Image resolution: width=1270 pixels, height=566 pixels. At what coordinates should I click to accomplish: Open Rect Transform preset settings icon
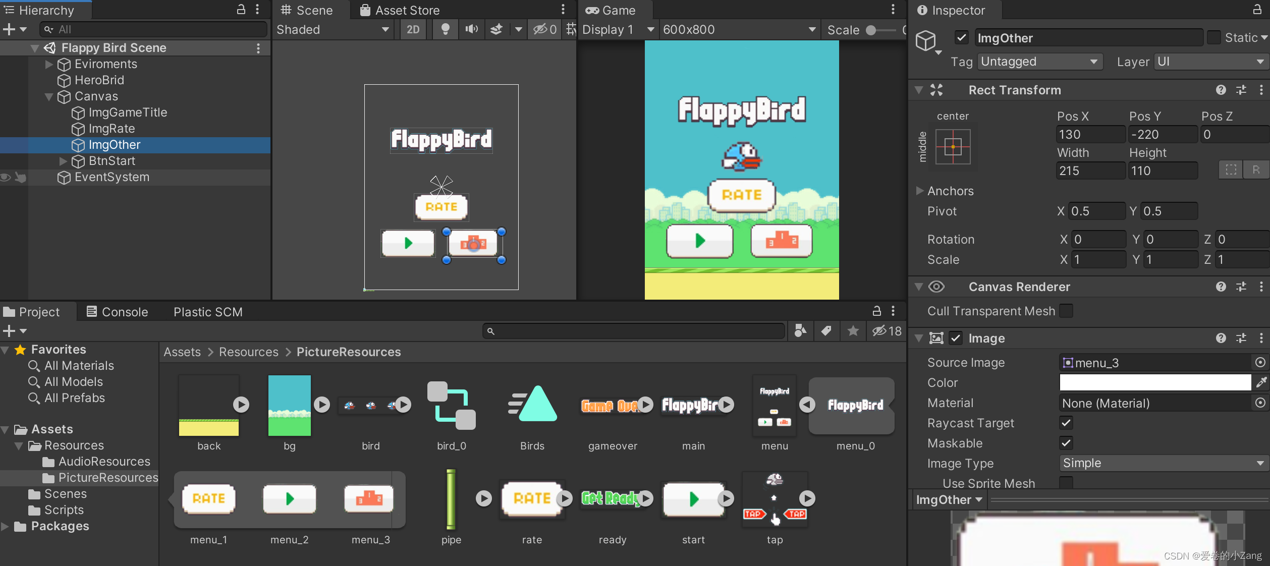[x=1241, y=90]
